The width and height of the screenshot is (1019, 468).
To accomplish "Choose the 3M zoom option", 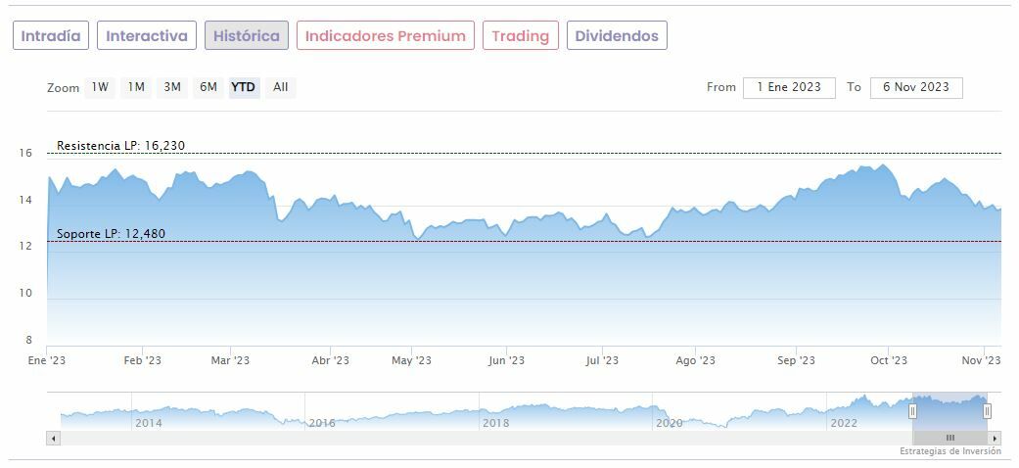I will pyautogui.click(x=172, y=87).
